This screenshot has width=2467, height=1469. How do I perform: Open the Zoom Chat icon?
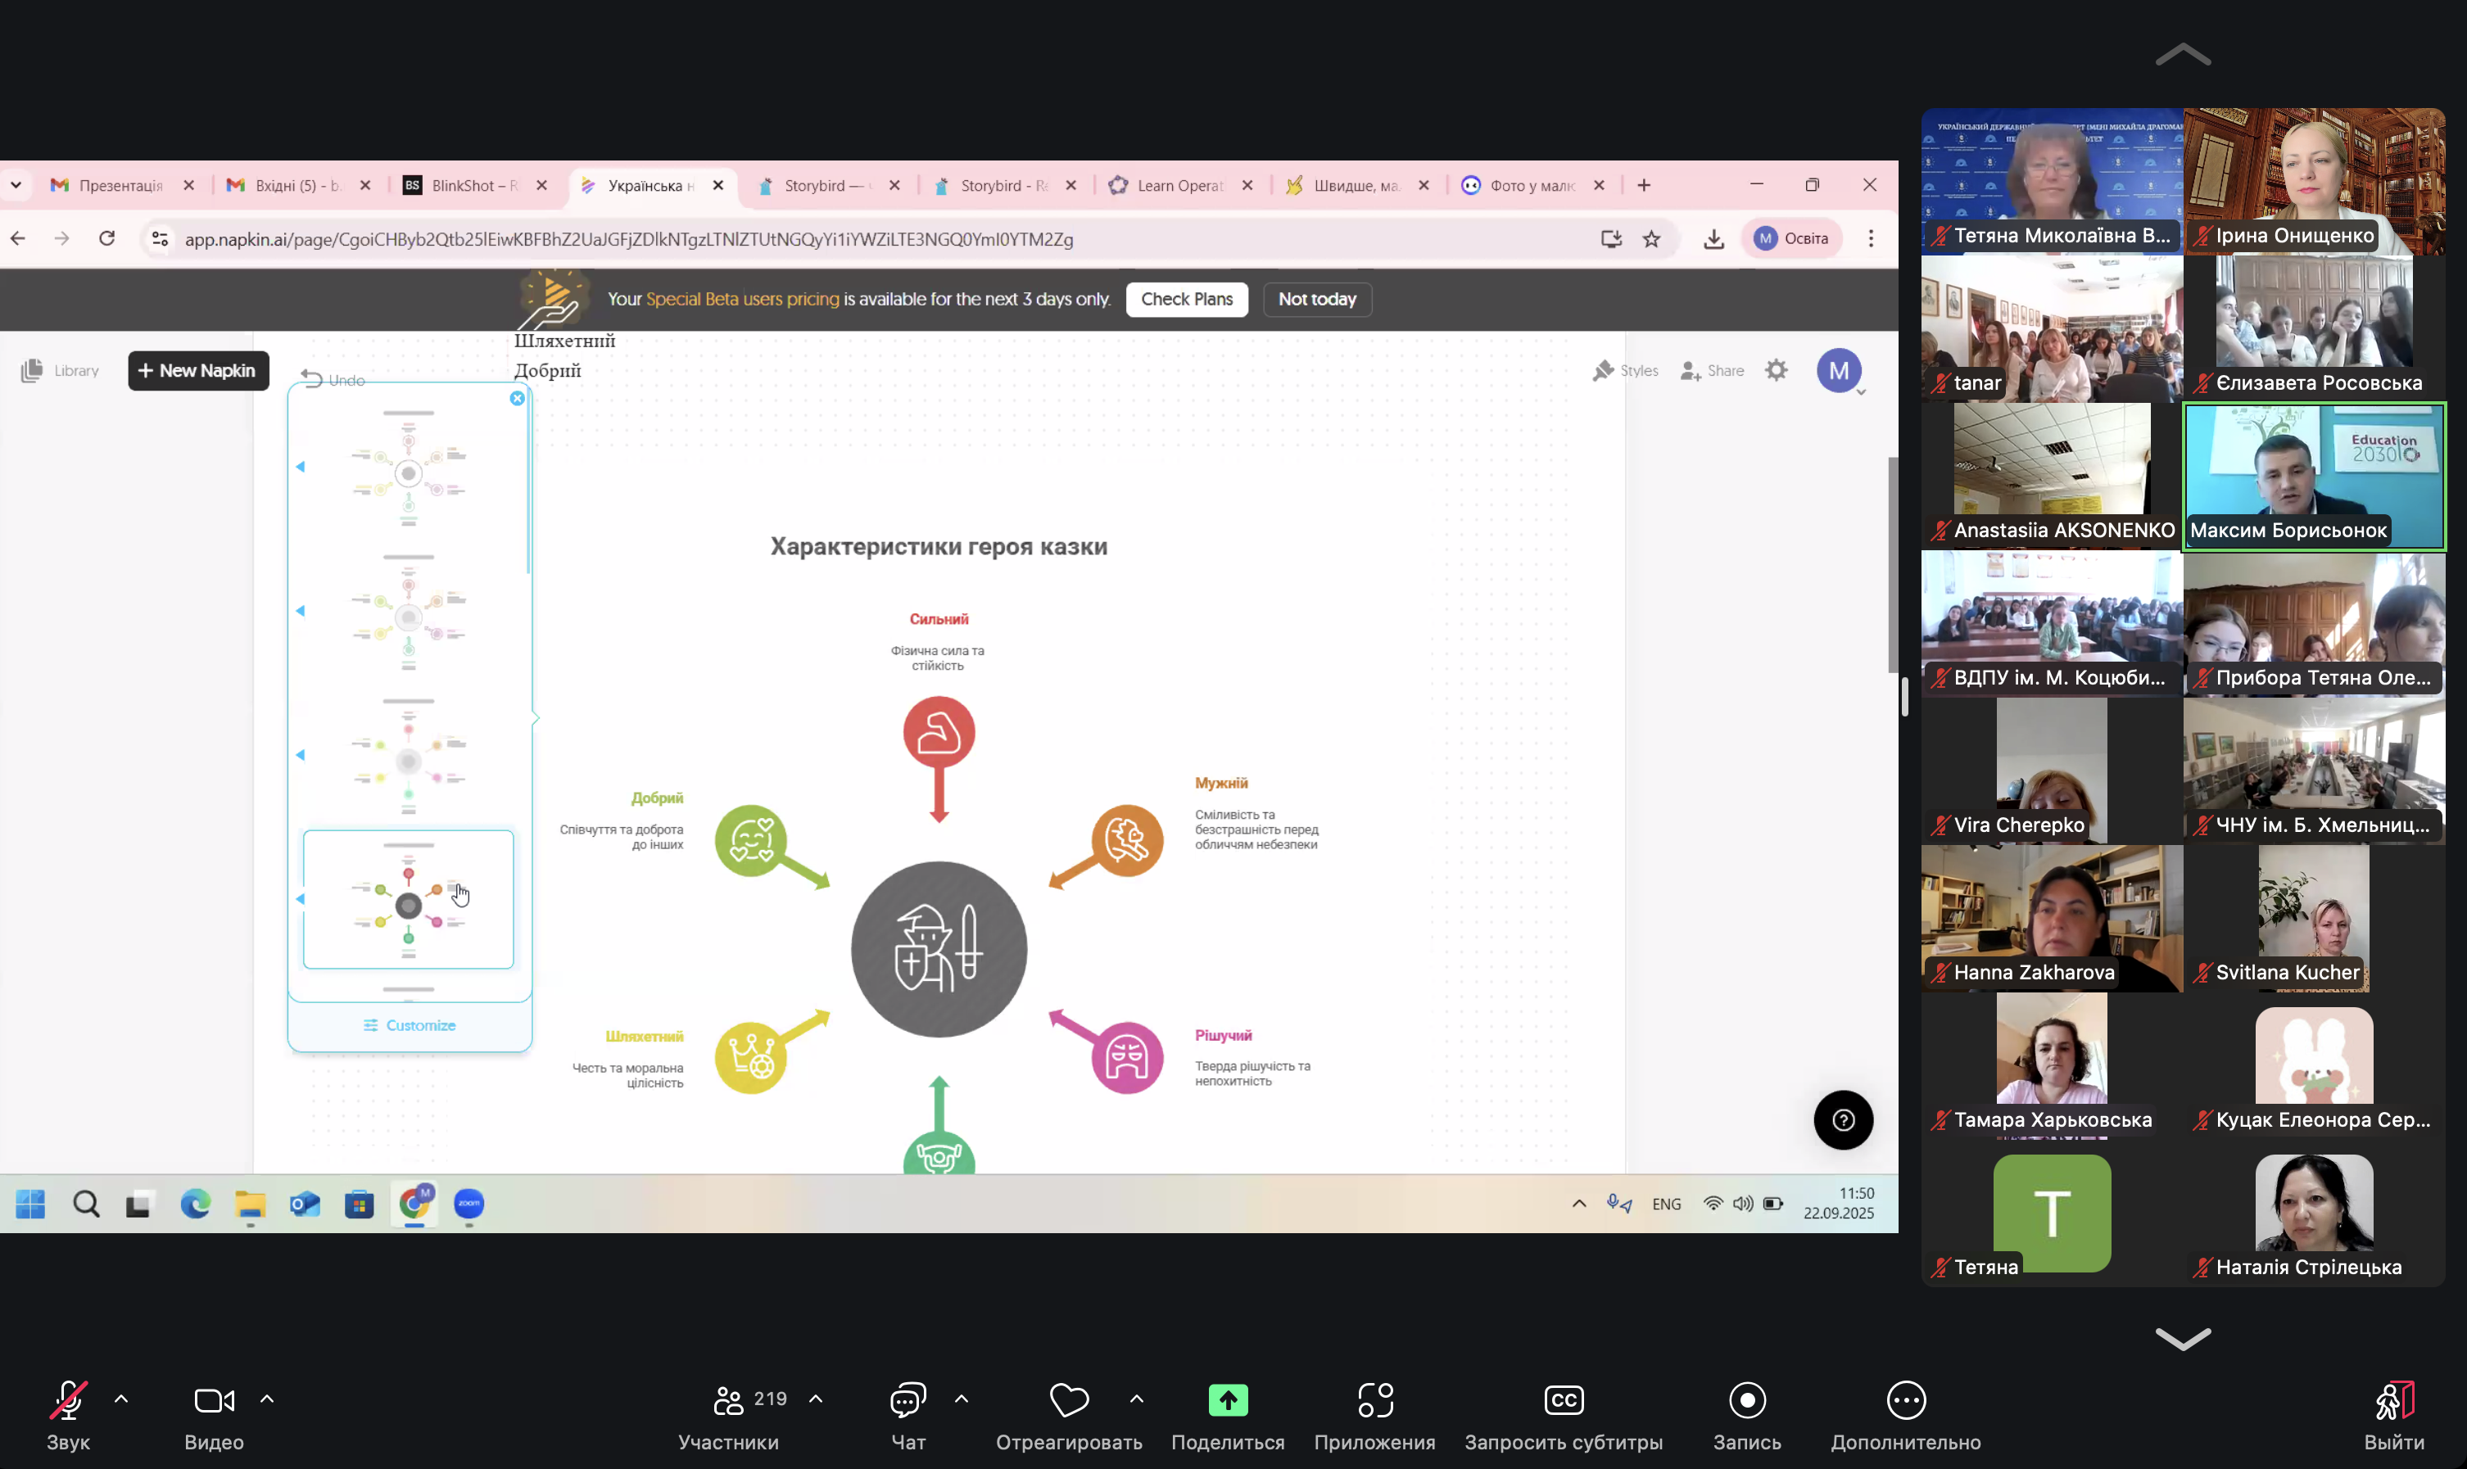click(908, 1399)
